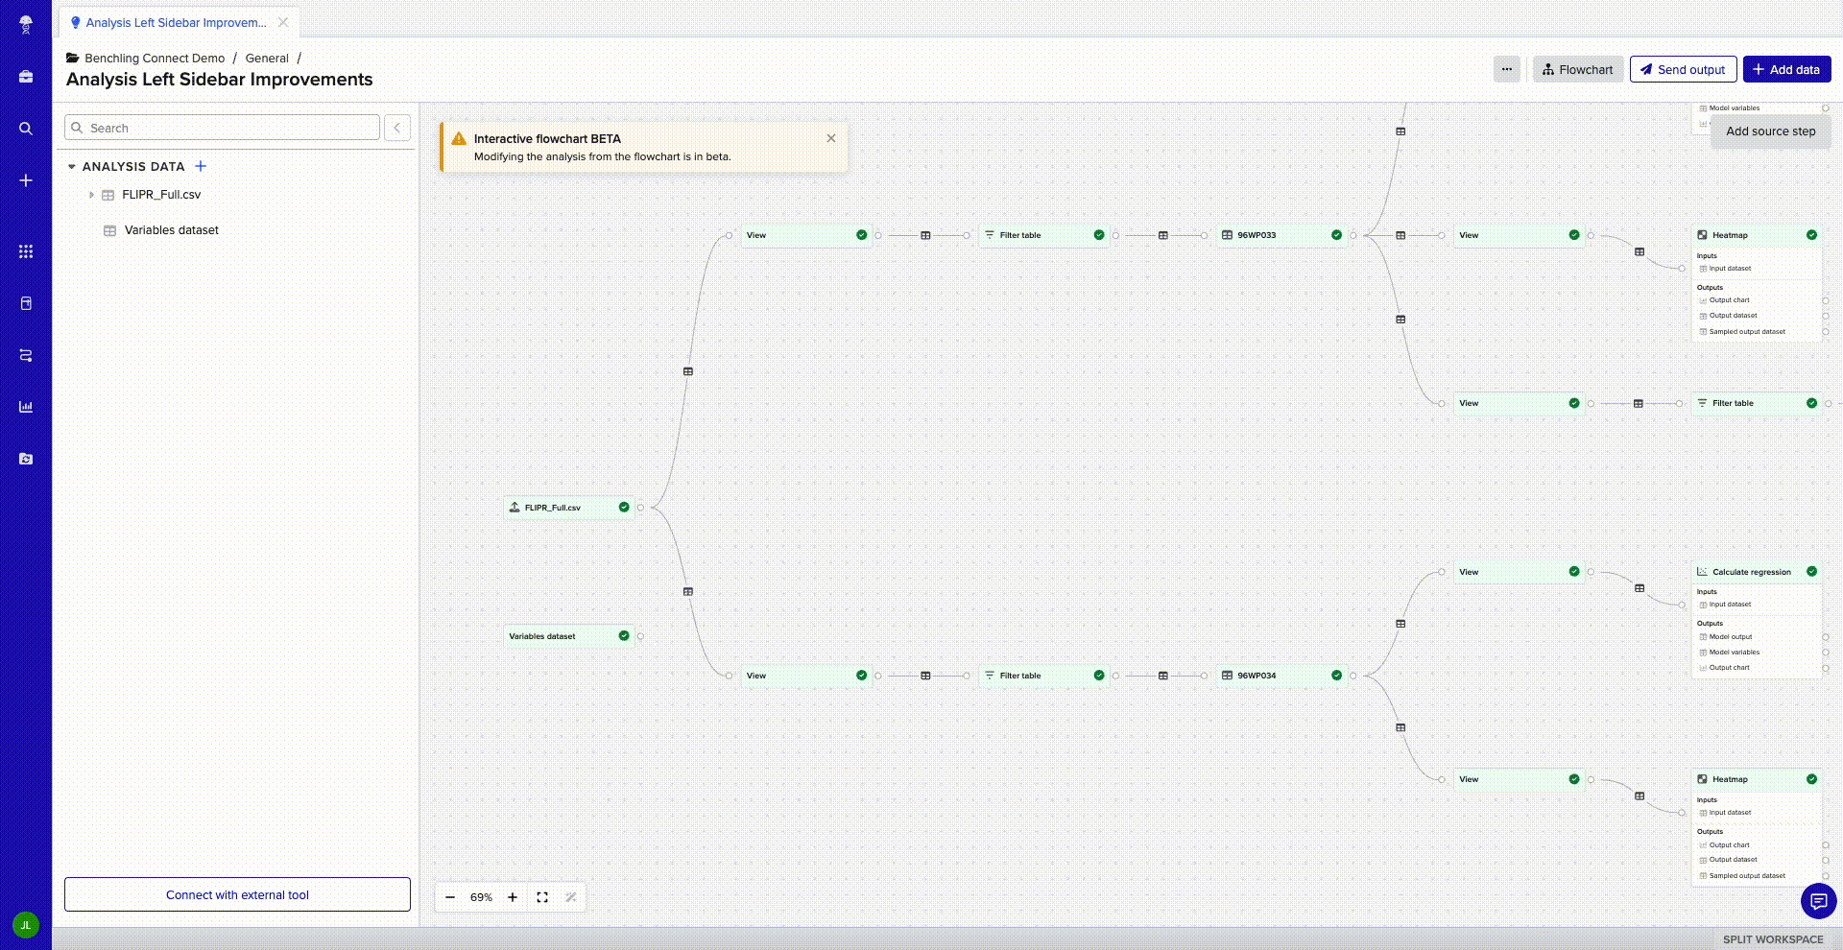Click Connect with external tool
Viewport: 1843px width, 950px height.
click(x=236, y=894)
